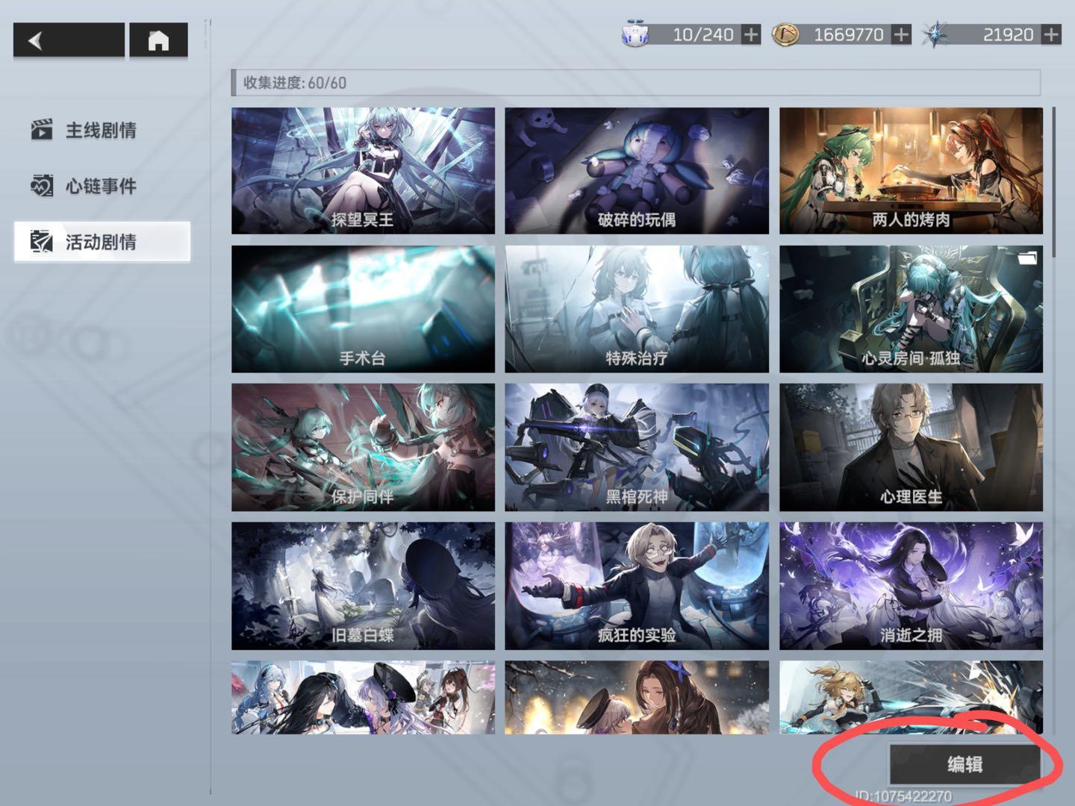Choose the 消逝之拥 story card

pos(911,586)
